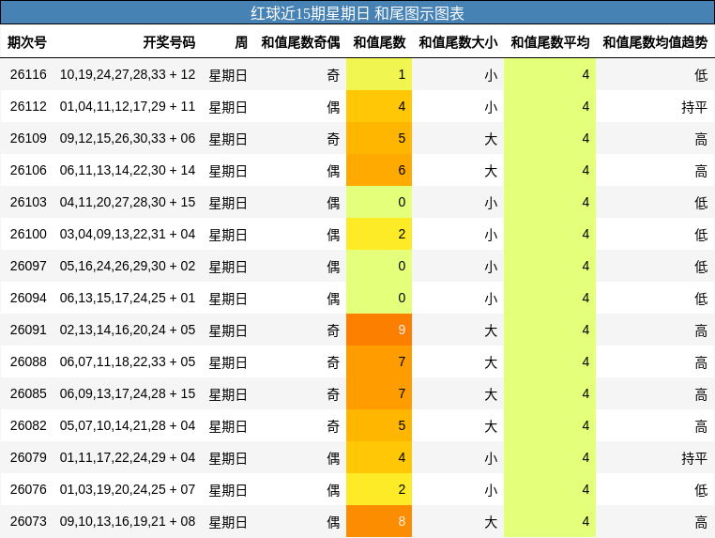Select issue number 26109
Image resolution: width=715 pixels, height=538 pixels.
[28, 138]
